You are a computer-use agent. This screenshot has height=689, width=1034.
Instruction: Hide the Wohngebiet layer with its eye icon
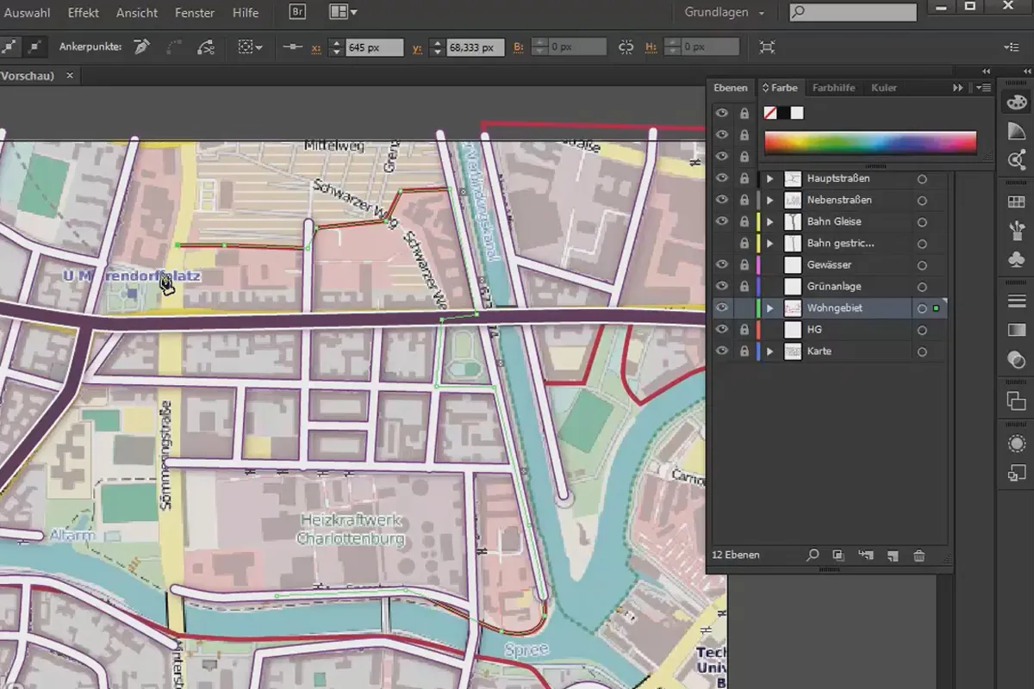721,307
